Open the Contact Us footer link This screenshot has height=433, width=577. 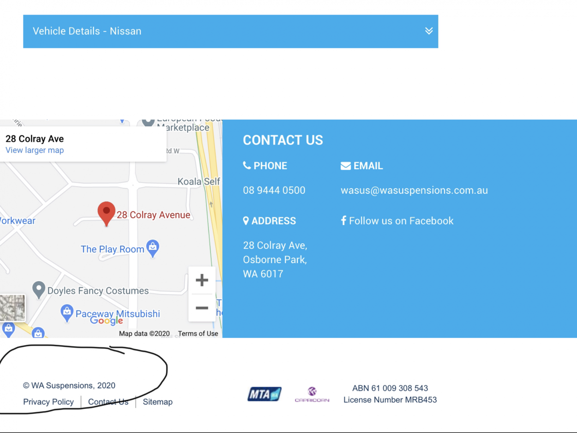[x=108, y=402]
